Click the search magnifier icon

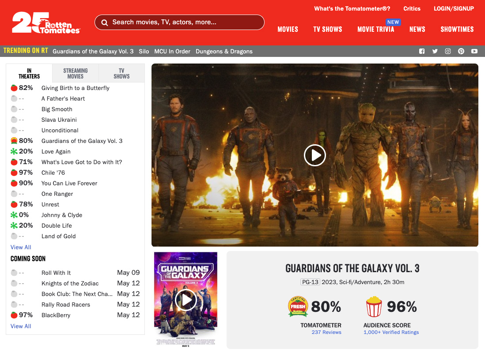[105, 22]
